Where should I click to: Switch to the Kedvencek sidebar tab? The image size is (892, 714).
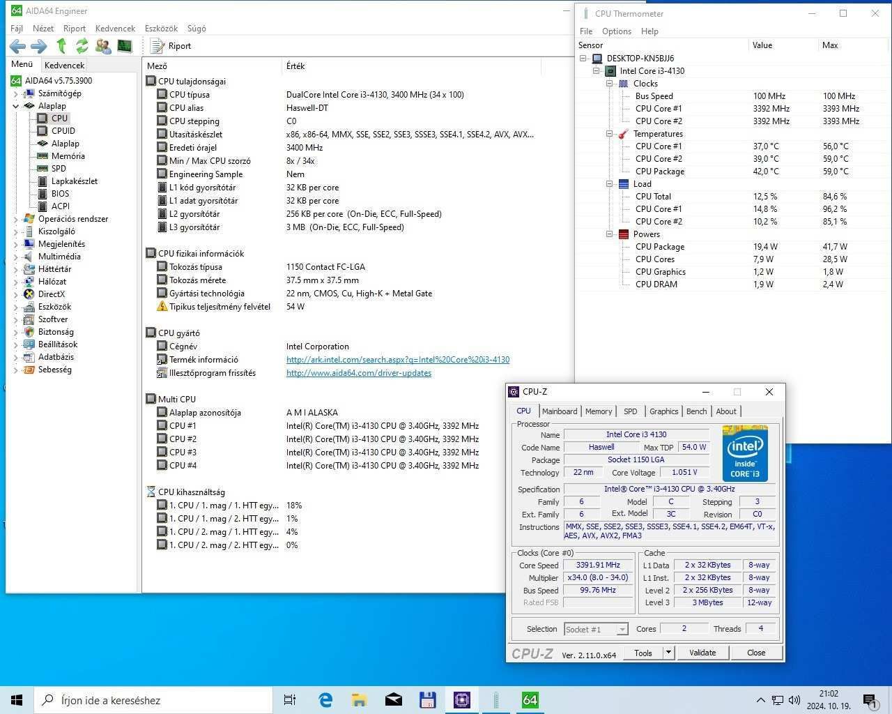64,65
